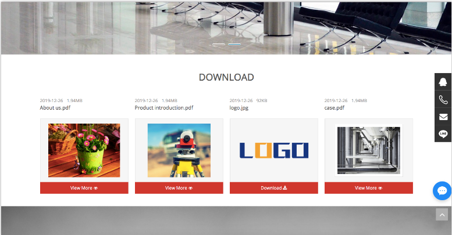Image resolution: width=452 pixels, height=235 pixels.
Task: Click the Product introduction.pdf title
Action: 163,107
